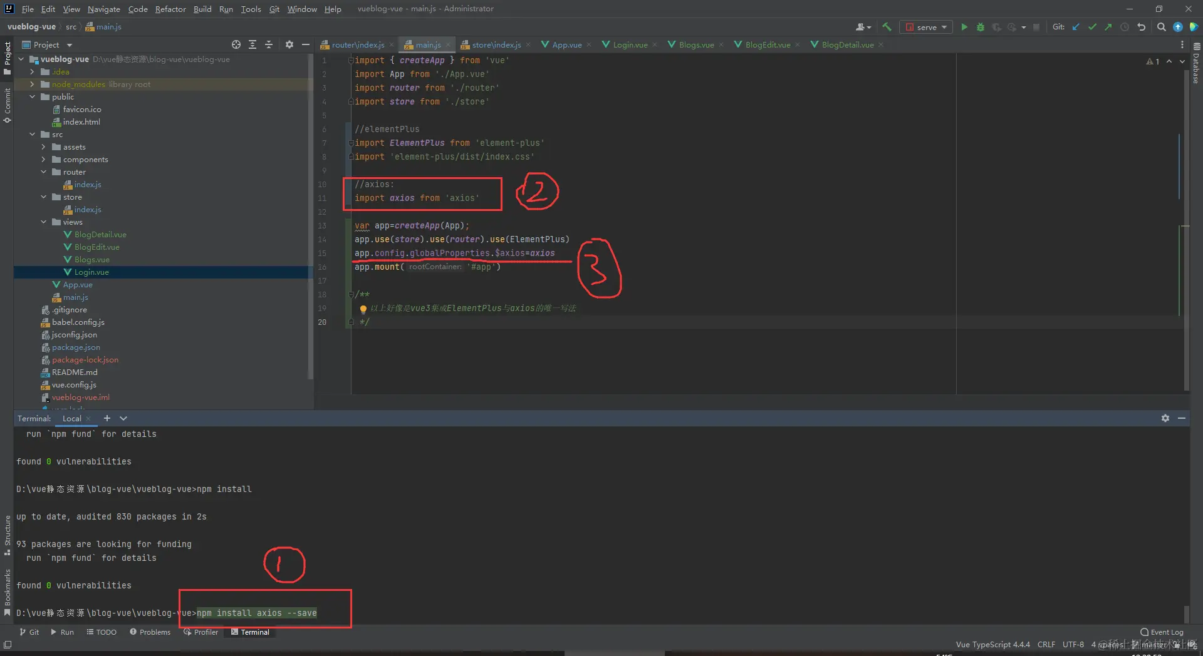Expand the assets folder
Screen dimensions: 1203x656
[x=44, y=147]
